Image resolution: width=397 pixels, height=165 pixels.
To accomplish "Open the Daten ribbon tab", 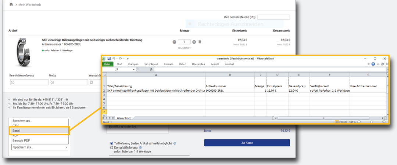I will point(183,64).
